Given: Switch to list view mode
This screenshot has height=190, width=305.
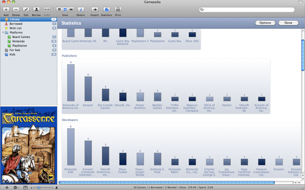Looking at the screenshot, I should 59,10.
